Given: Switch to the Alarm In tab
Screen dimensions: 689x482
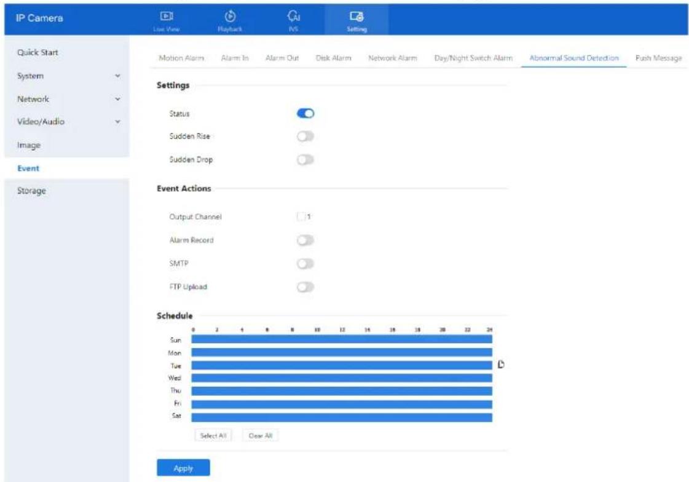Looking at the screenshot, I should (x=235, y=58).
